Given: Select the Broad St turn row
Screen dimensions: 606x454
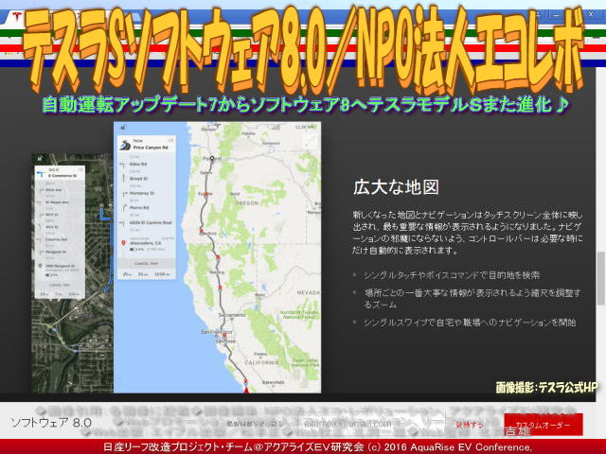Looking at the screenshot, I should click(147, 179).
